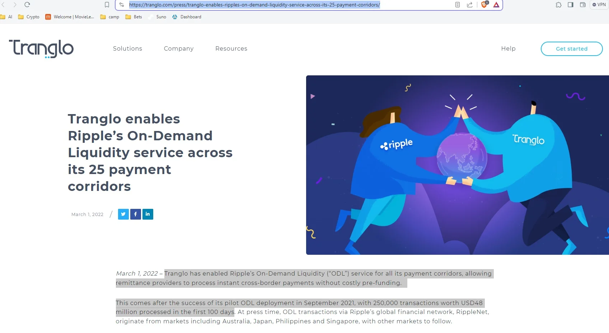
Task: Click the share page icon
Action: tap(469, 5)
